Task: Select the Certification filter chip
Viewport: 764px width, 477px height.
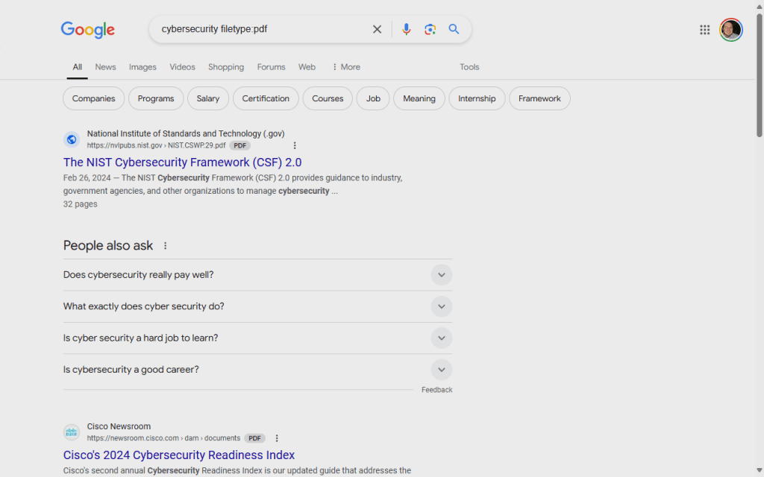Action: (x=266, y=98)
